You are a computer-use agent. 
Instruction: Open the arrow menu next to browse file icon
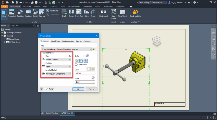96,49
